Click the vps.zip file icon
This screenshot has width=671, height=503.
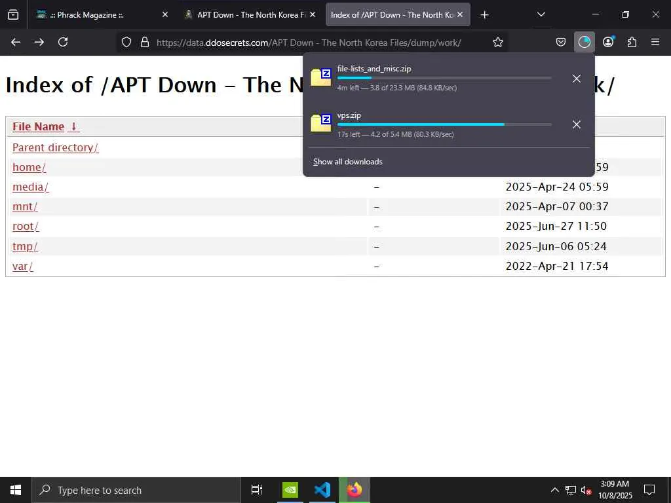pyautogui.click(x=321, y=124)
